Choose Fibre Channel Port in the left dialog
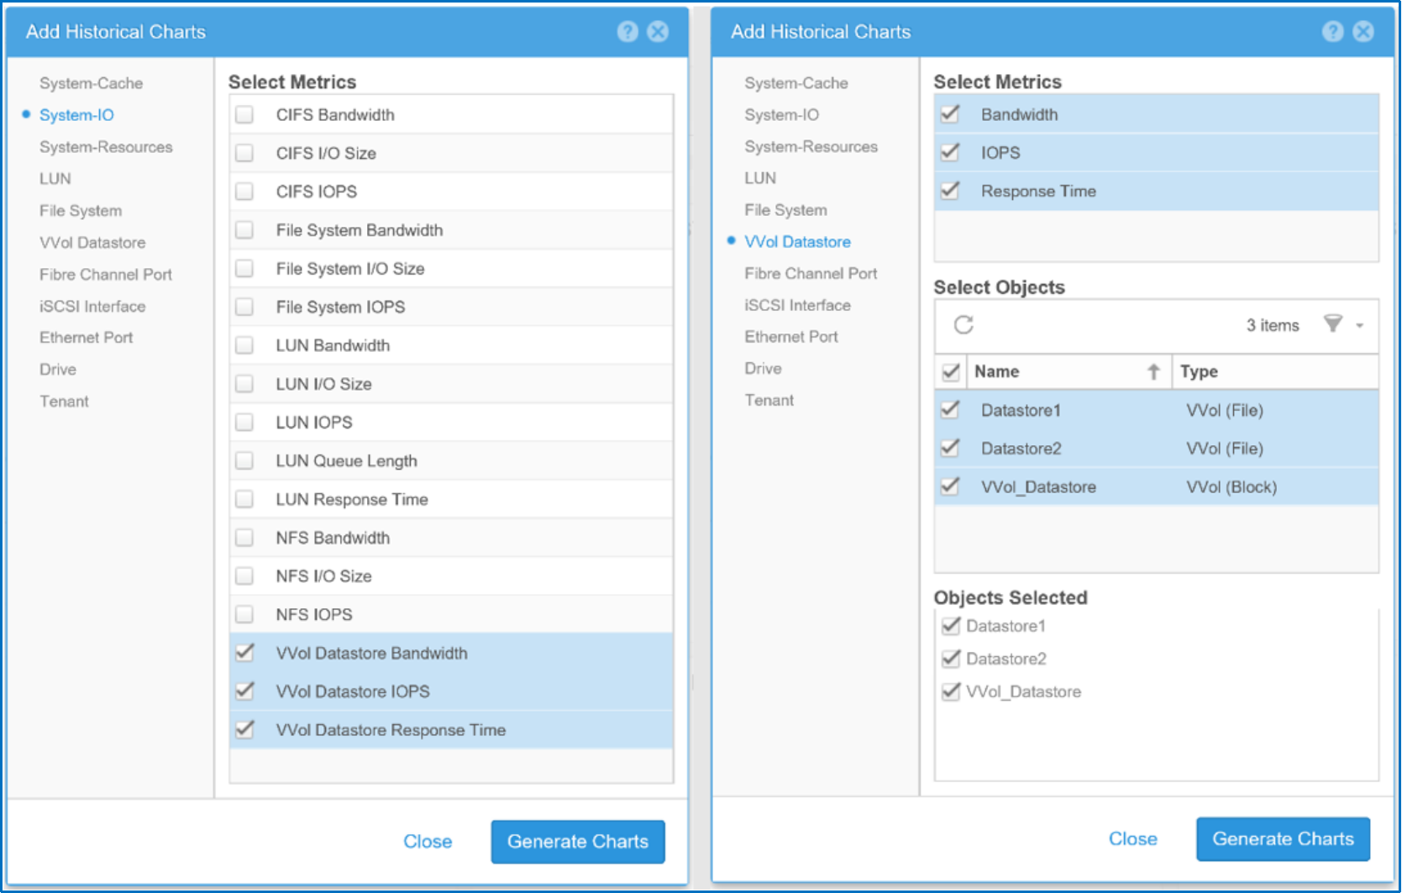The height and width of the screenshot is (893, 1402). point(106,275)
